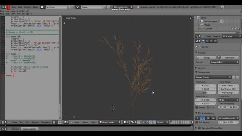Set anti-aliasing samples to 5
242x136 pixels.
(197, 118)
